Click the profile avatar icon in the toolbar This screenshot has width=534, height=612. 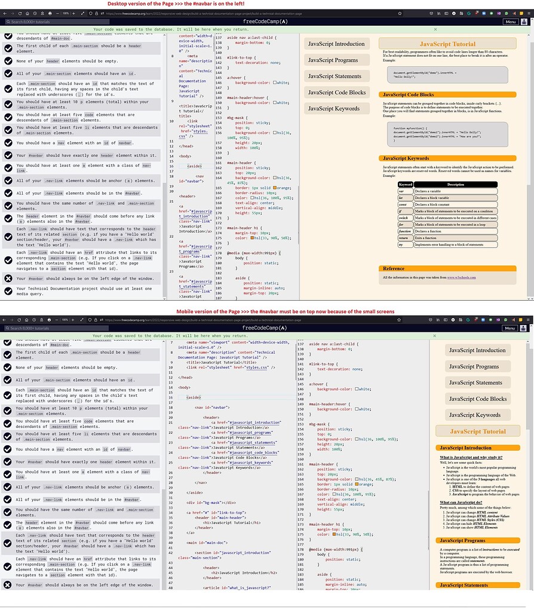(x=42, y=13)
